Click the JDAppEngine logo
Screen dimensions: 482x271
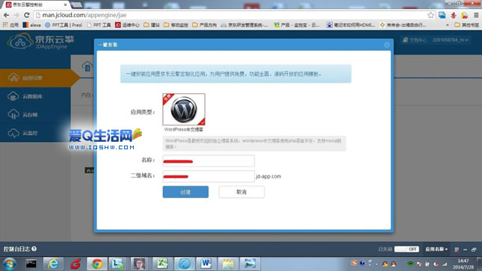(40, 42)
